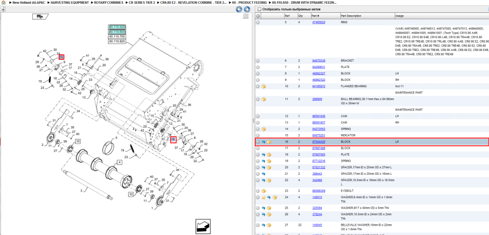Click the box icon on BLOCK row 16
489x235 pixels.
[269, 142]
